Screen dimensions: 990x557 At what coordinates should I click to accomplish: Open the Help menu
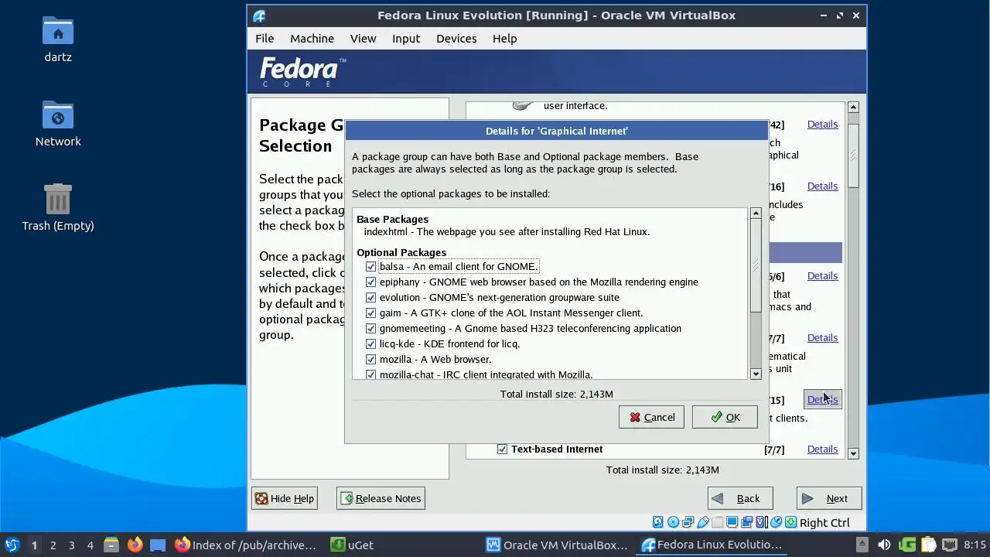pos(504,39)
